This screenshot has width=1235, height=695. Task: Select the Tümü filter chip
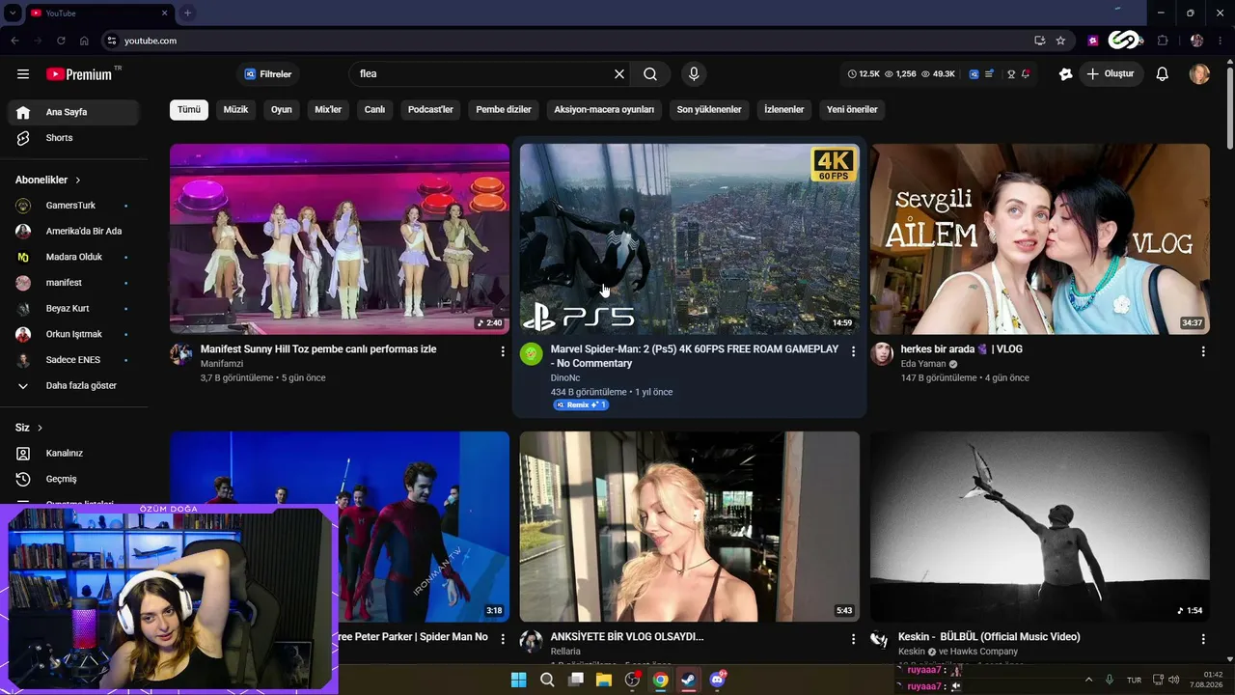coord(189,110)
